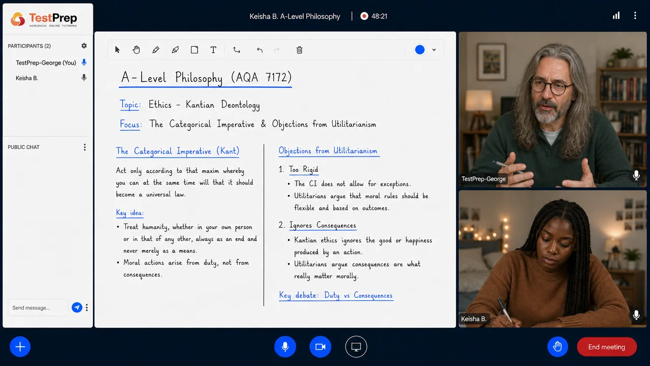Click the "PARTICIPANTS (2)" panel header

29,46
